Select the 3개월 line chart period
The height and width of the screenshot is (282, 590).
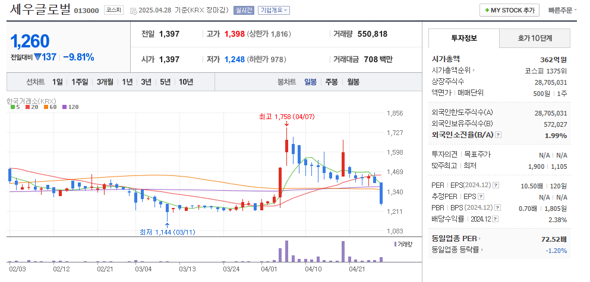coord(105,82)
